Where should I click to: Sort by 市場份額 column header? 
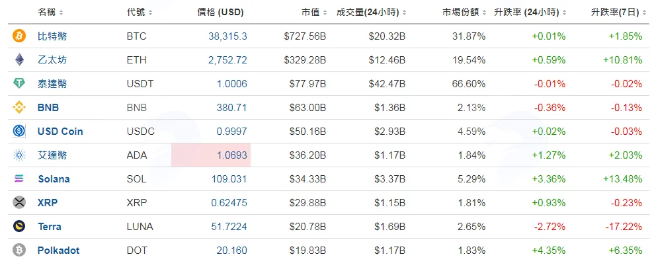click(x=464, y=13)
